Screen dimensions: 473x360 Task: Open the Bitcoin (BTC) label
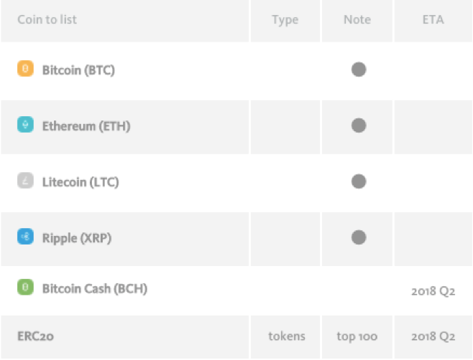pos(78,70)
